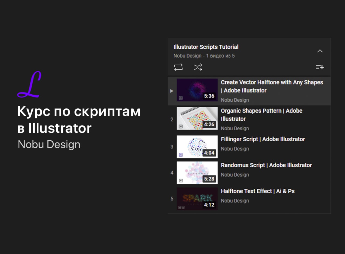
Task: Click playlist index number 5
Action: click(x=172, y=199)
